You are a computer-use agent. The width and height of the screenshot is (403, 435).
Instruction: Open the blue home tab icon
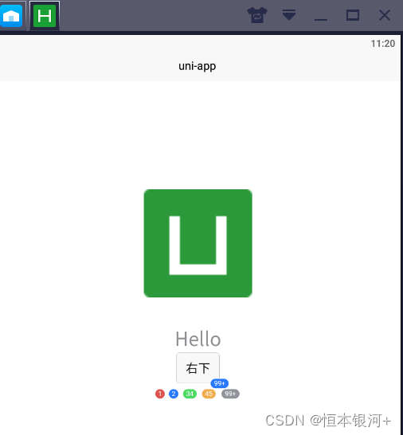[11, 16]
